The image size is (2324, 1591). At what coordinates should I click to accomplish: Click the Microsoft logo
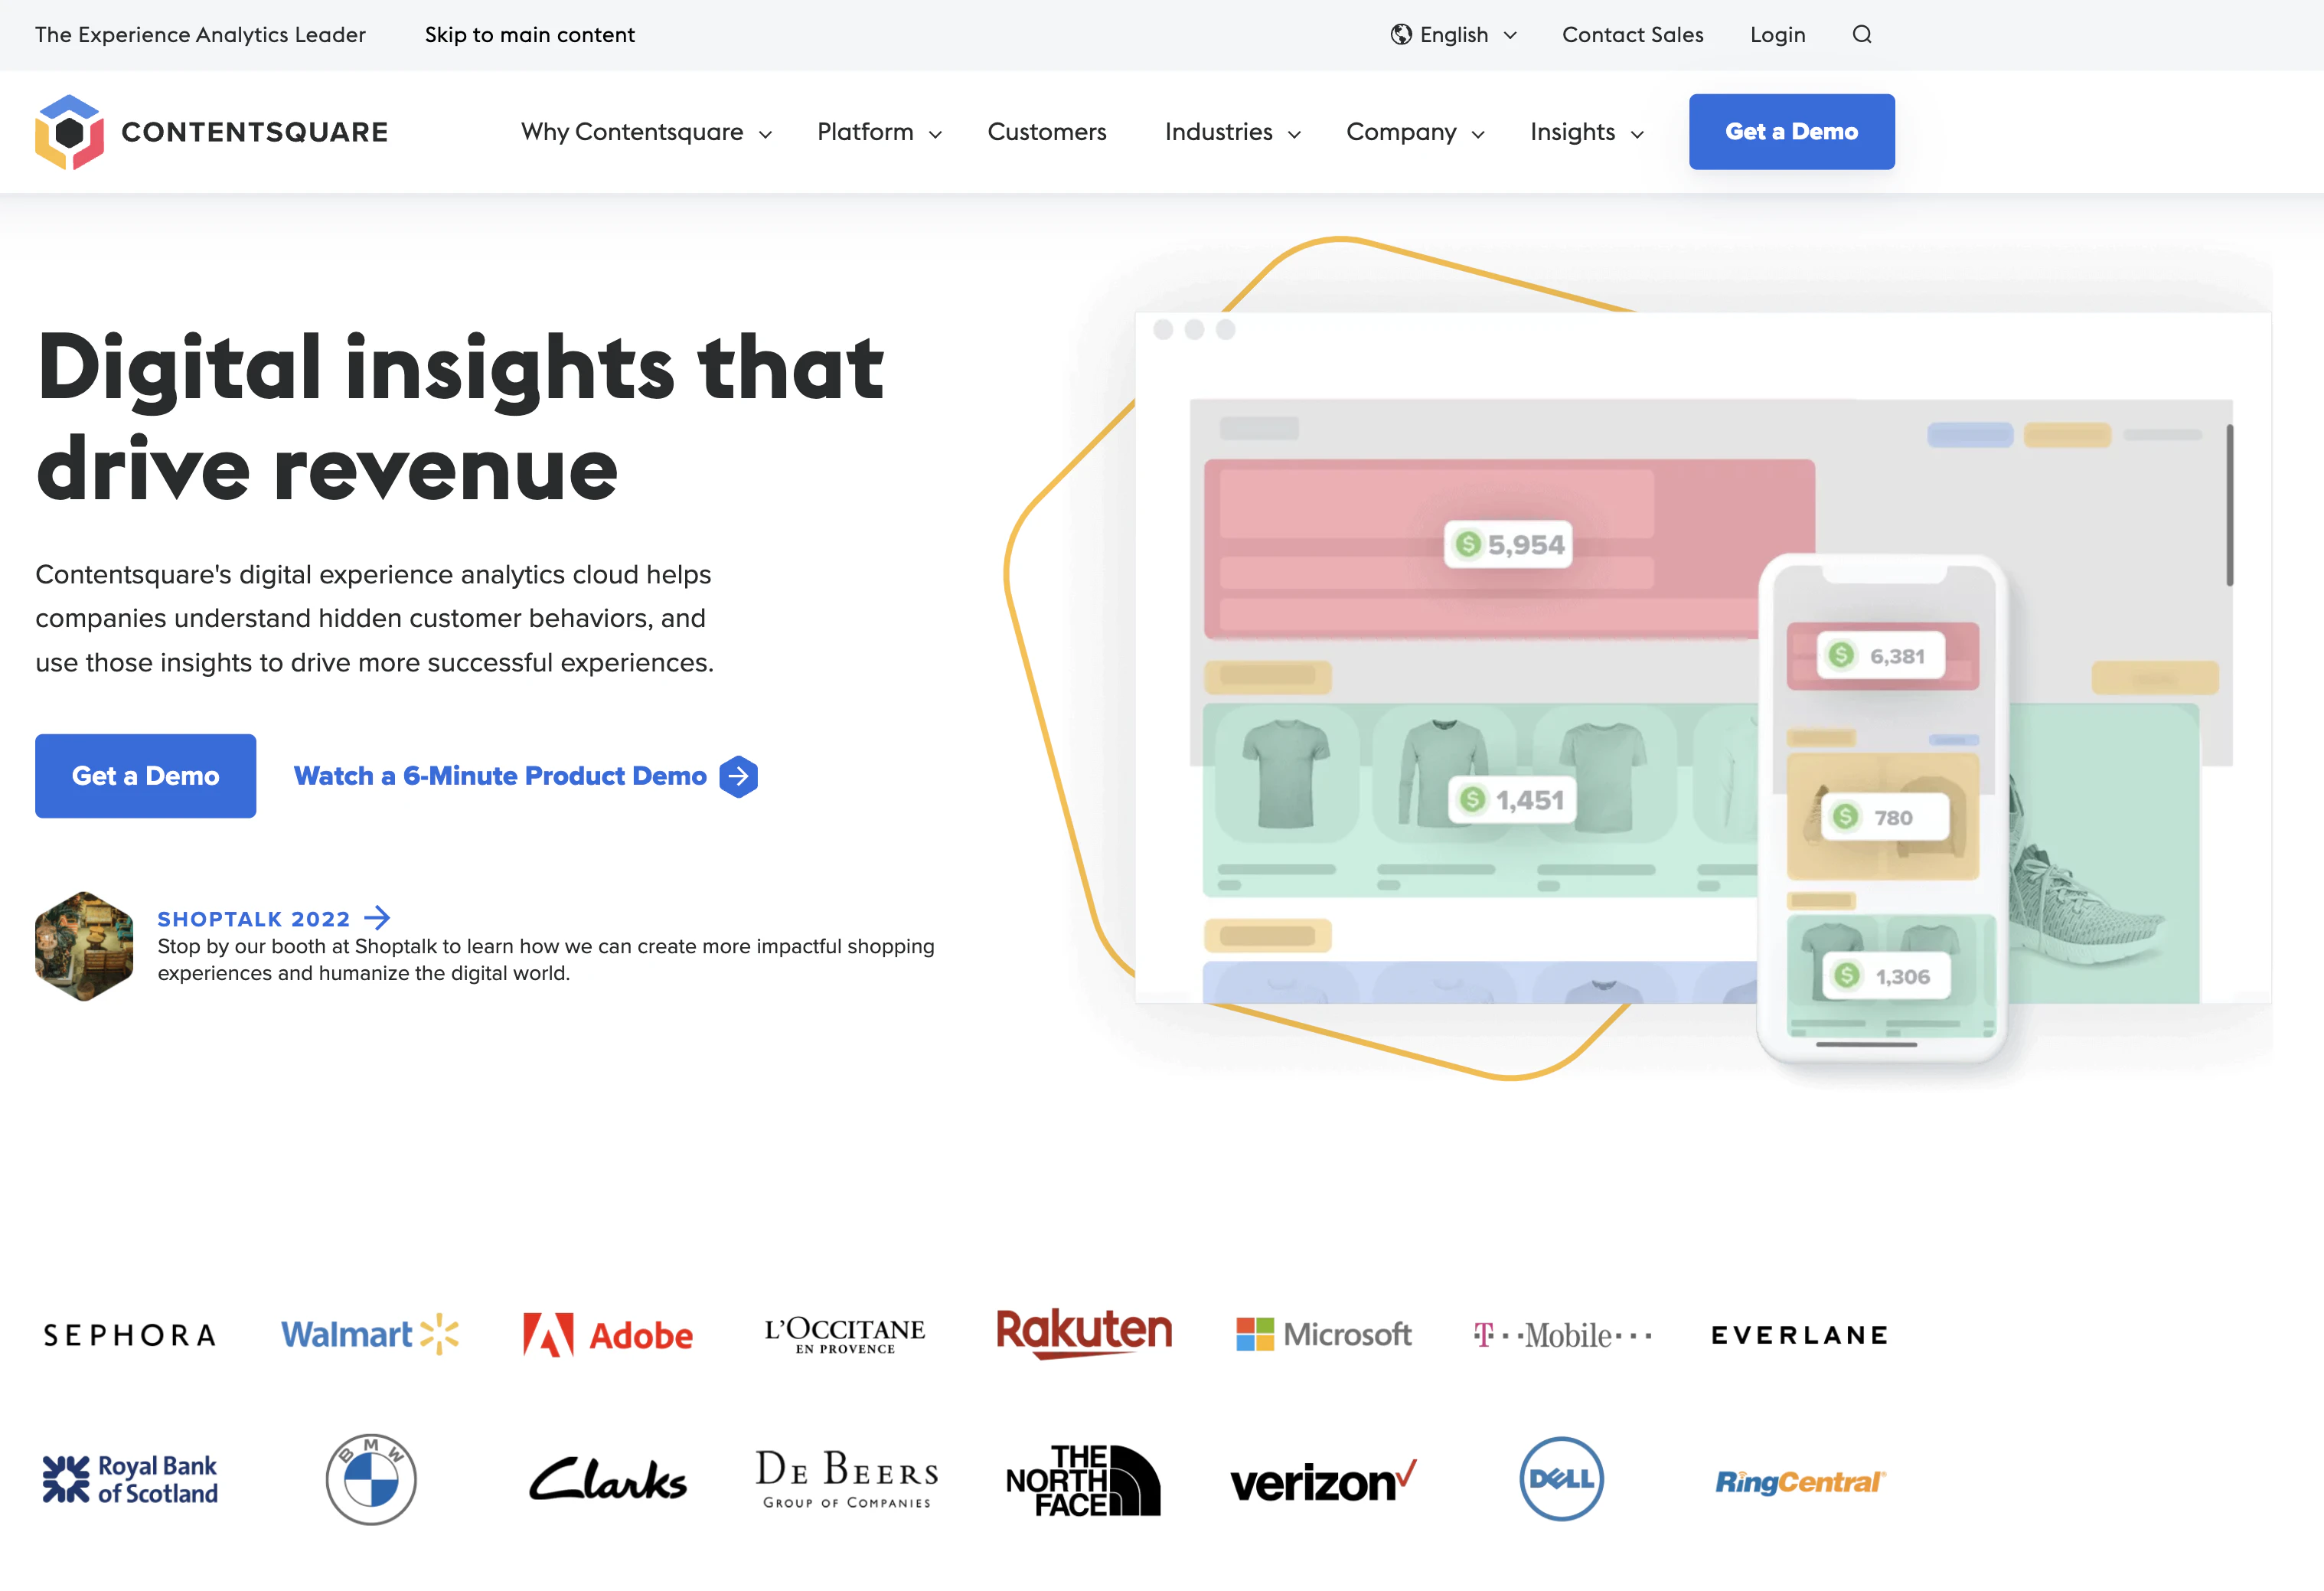pos(1323,1334)
